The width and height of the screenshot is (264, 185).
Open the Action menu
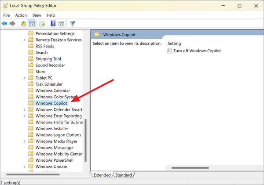21,15
